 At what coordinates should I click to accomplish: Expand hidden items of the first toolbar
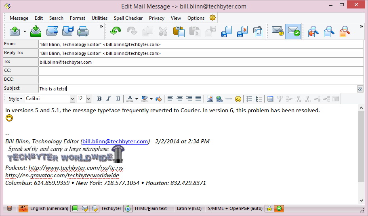click(101, 27)
